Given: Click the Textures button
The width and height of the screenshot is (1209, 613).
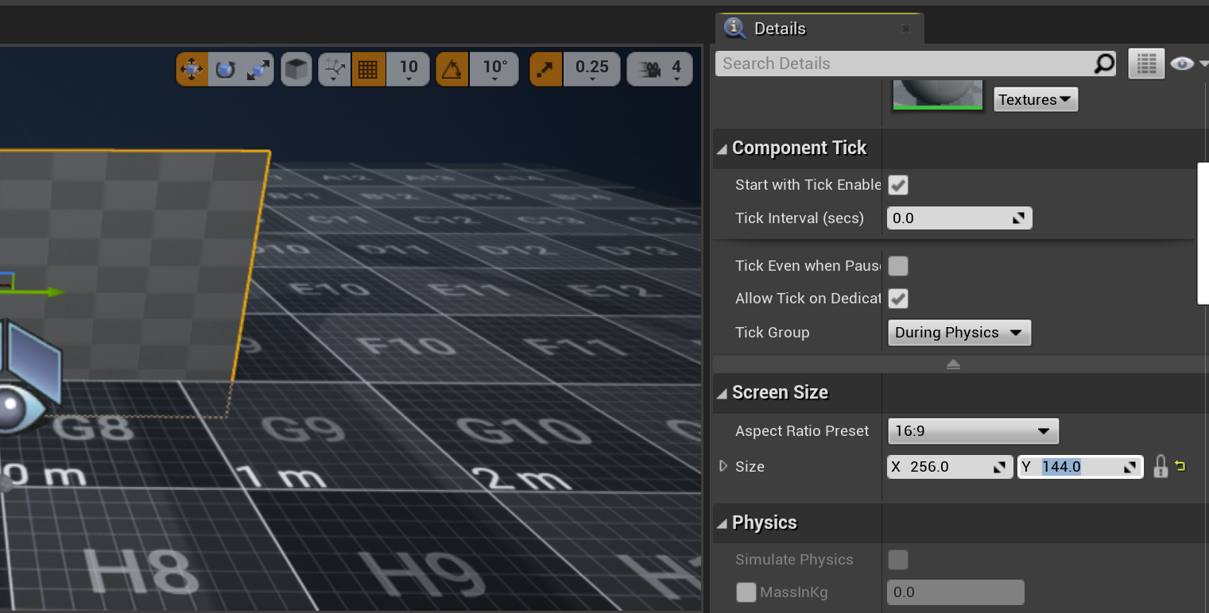Looking at the screenshot, I should click(1035, 99).
